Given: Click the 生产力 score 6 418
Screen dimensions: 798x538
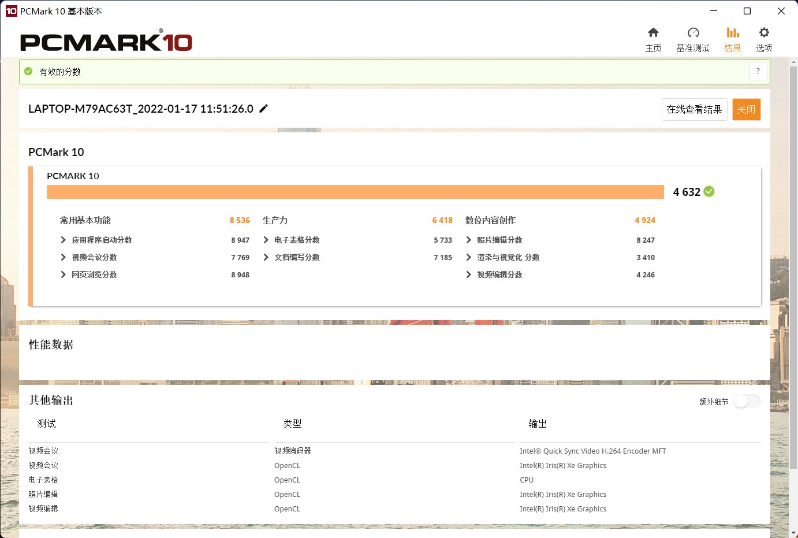Looking at the screenshot, I should coord(442,220).
